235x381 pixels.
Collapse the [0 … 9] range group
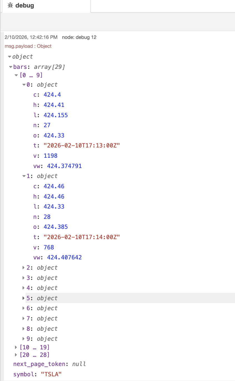click(x=16, y=75)
